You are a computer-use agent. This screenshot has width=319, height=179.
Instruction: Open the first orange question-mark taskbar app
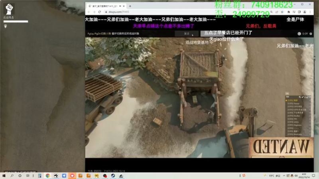click(81, 176)
